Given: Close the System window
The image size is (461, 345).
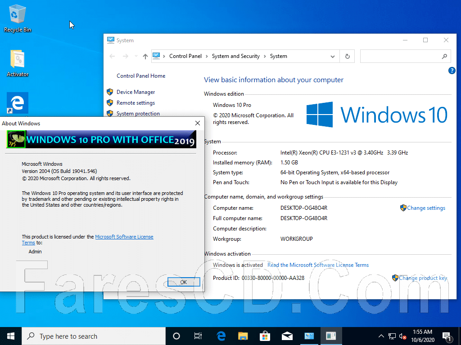Looking at the screenshot, I should (x=446, y=40).
